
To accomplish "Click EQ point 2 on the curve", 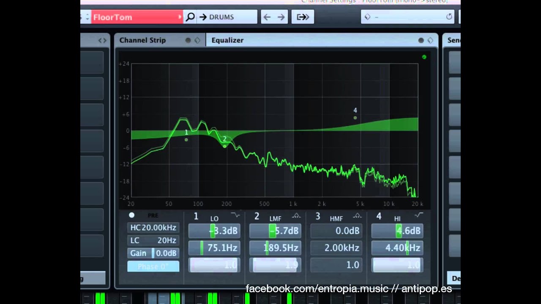I will pos(225,146).
